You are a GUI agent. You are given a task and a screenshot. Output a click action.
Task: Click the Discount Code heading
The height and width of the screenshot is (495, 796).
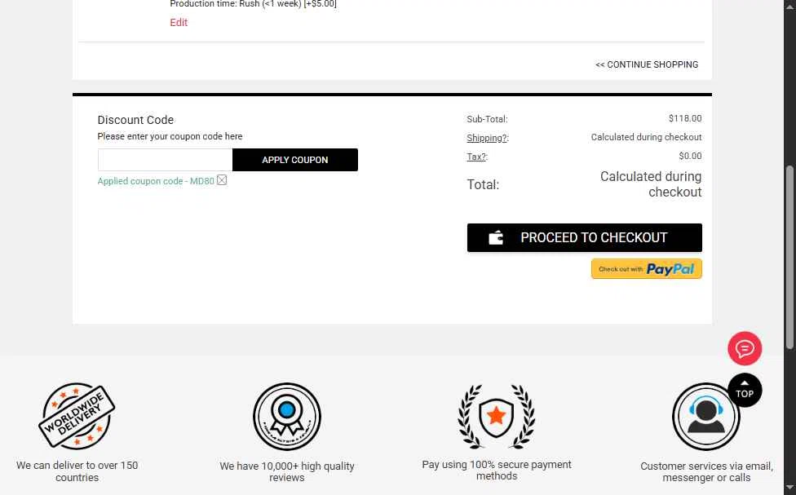[135, 120]
